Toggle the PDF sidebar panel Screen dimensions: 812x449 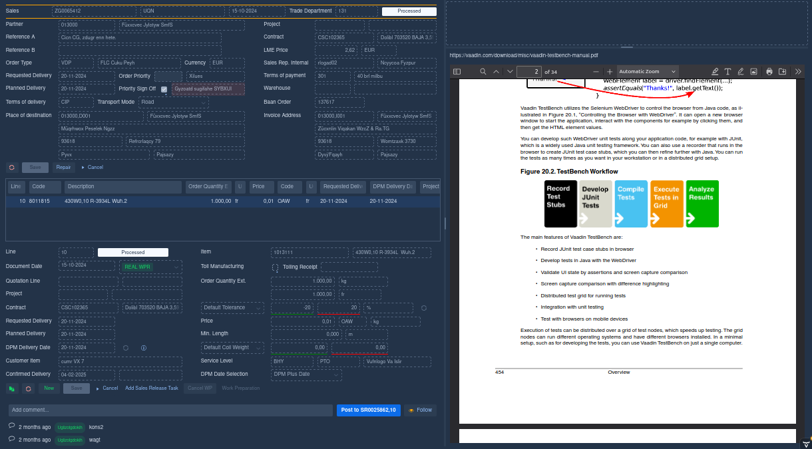(456, 71)
